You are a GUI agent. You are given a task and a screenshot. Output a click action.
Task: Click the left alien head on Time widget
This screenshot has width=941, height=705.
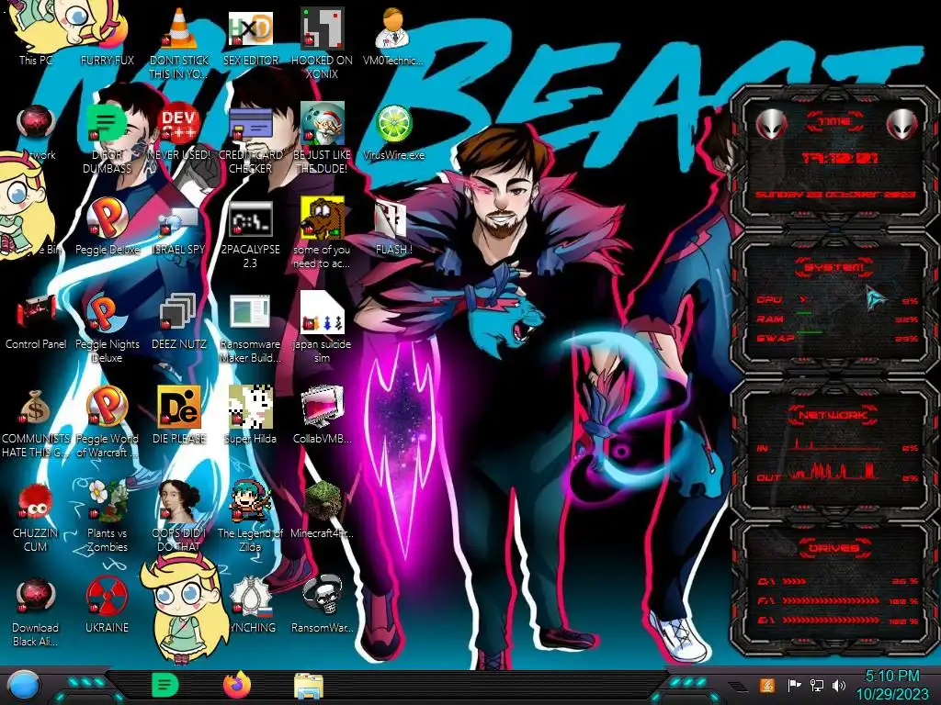tap(771, 124)
